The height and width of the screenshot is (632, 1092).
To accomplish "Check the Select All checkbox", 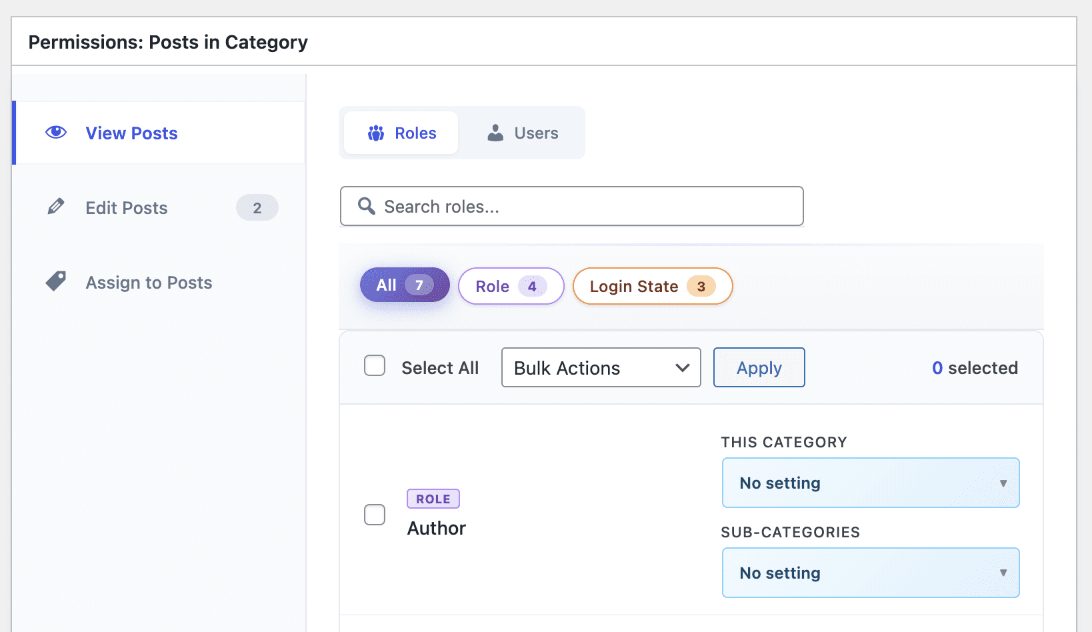I will [x=375, y=366].
